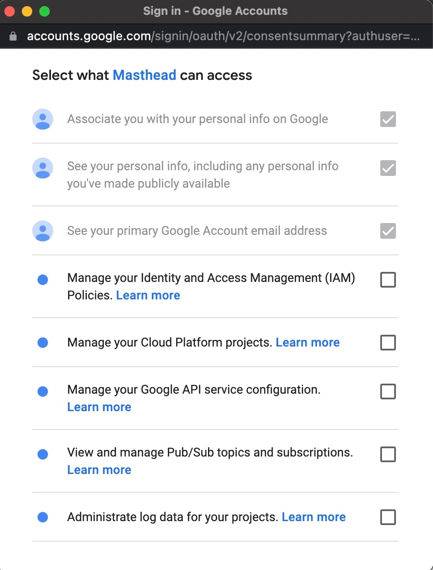
Task: Click blue dot beside Pub/Sub topics permission
Action: [43, 454]
